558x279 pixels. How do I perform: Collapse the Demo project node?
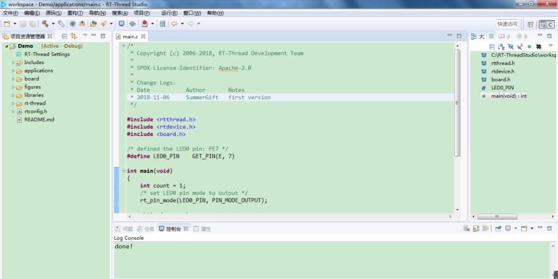(x=6, y=47)
